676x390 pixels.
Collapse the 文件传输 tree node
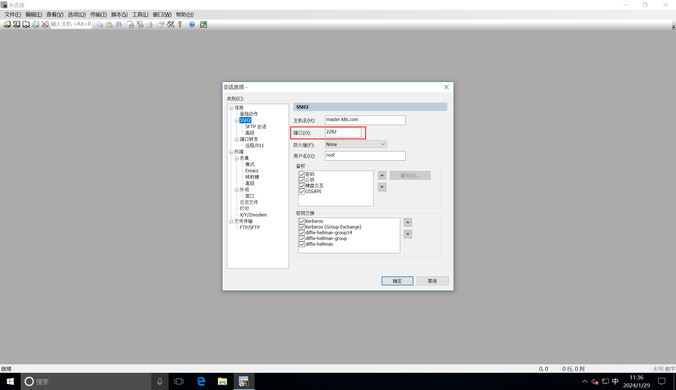coord(231,221)
